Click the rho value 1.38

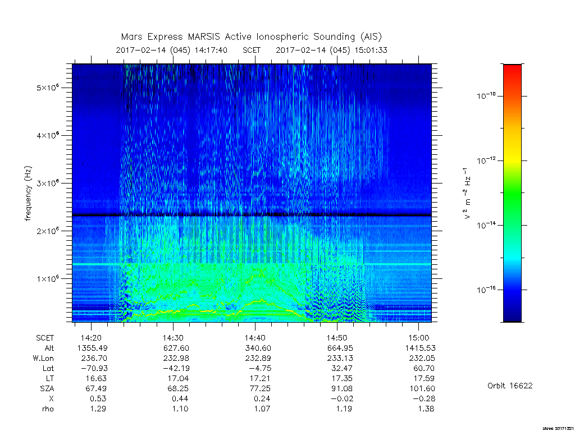point(426,409)
